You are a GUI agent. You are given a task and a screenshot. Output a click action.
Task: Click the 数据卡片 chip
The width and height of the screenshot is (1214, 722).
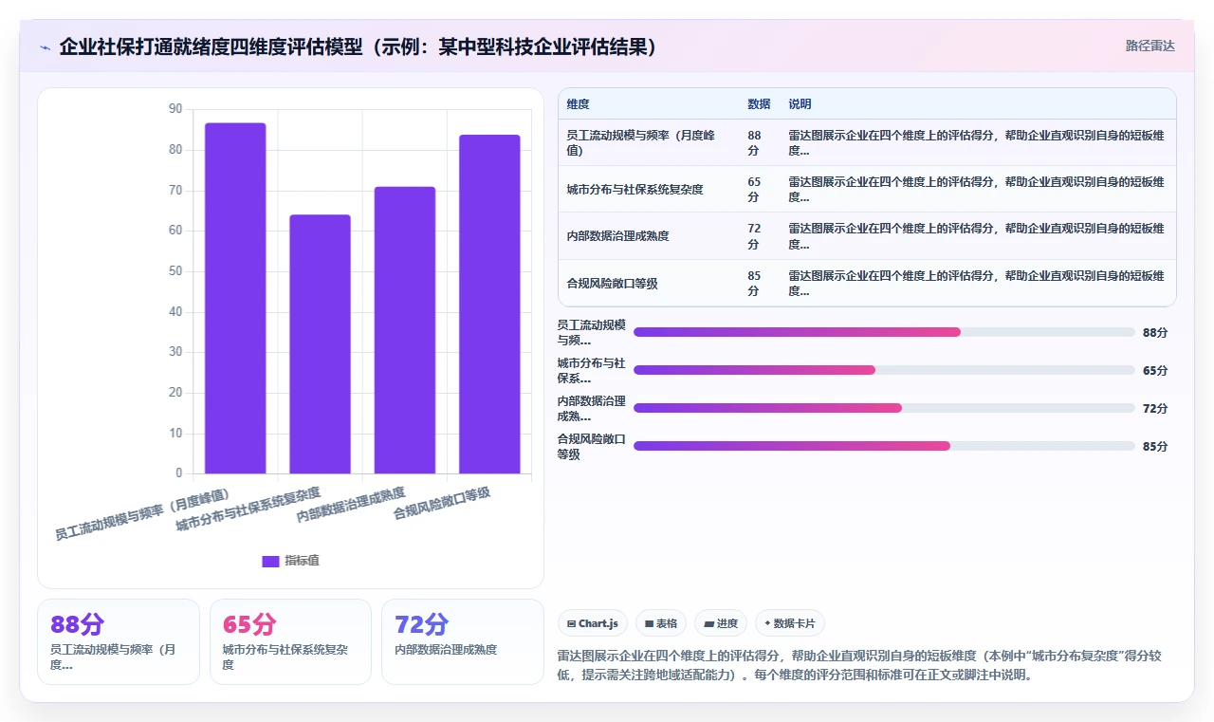tap(790, 623)
